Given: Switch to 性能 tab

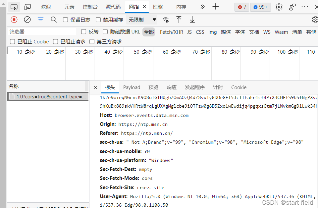Looking at the screenshot, I should 158,7.
